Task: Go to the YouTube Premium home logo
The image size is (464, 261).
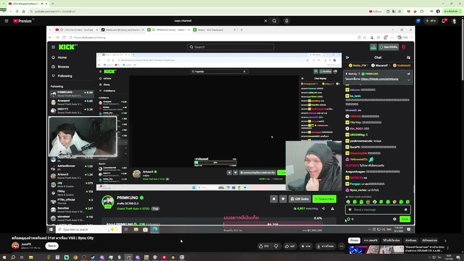Action: pyautogui.click(x=22, y=21)
